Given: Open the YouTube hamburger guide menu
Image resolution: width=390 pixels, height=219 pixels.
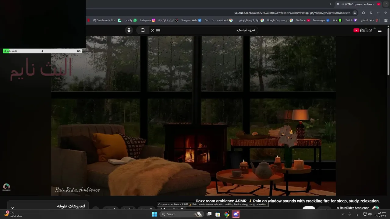Looking at the screenshot, I should [x=380, y=30].
